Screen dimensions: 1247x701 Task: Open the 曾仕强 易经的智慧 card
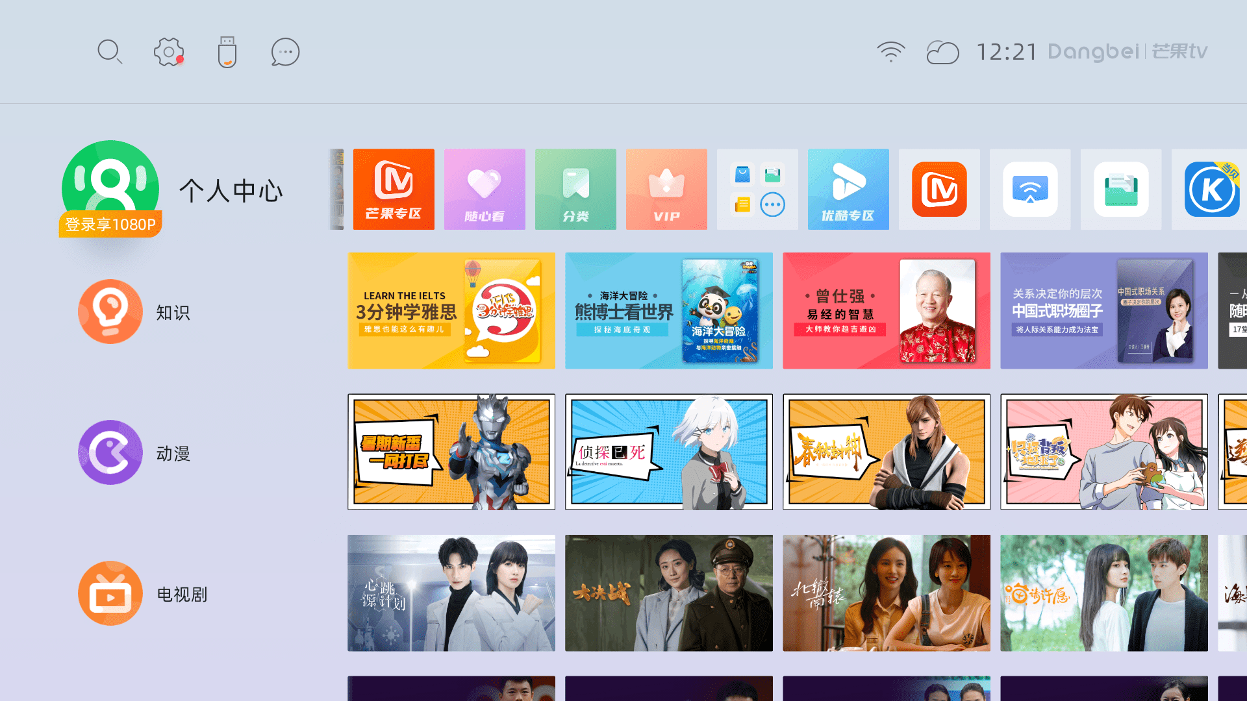(887, 311)
